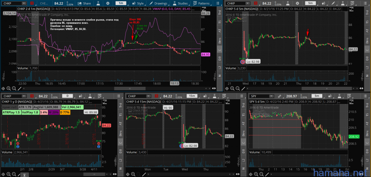Expand CHKP symbol dropdown in 15m chart

tap(148, 96)
